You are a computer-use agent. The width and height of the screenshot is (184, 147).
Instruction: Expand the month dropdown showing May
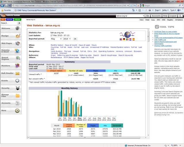coord(56,38)
